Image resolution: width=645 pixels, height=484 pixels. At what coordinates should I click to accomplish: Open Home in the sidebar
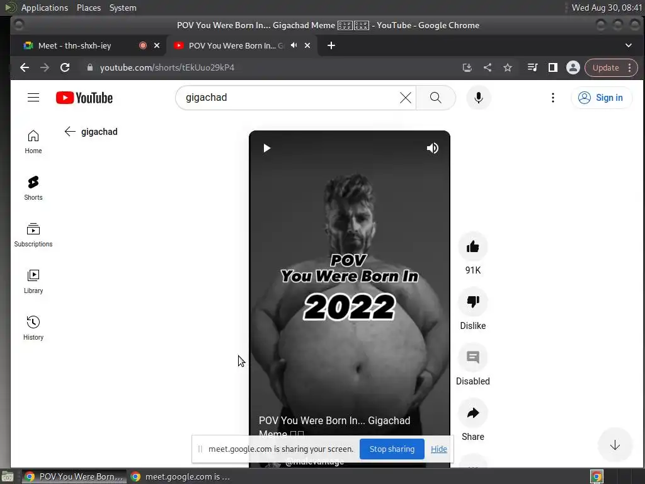(33, 142)
